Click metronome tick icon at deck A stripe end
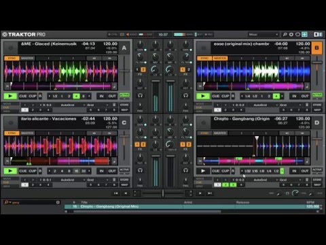Screen dimensions: 326x245 114,86
